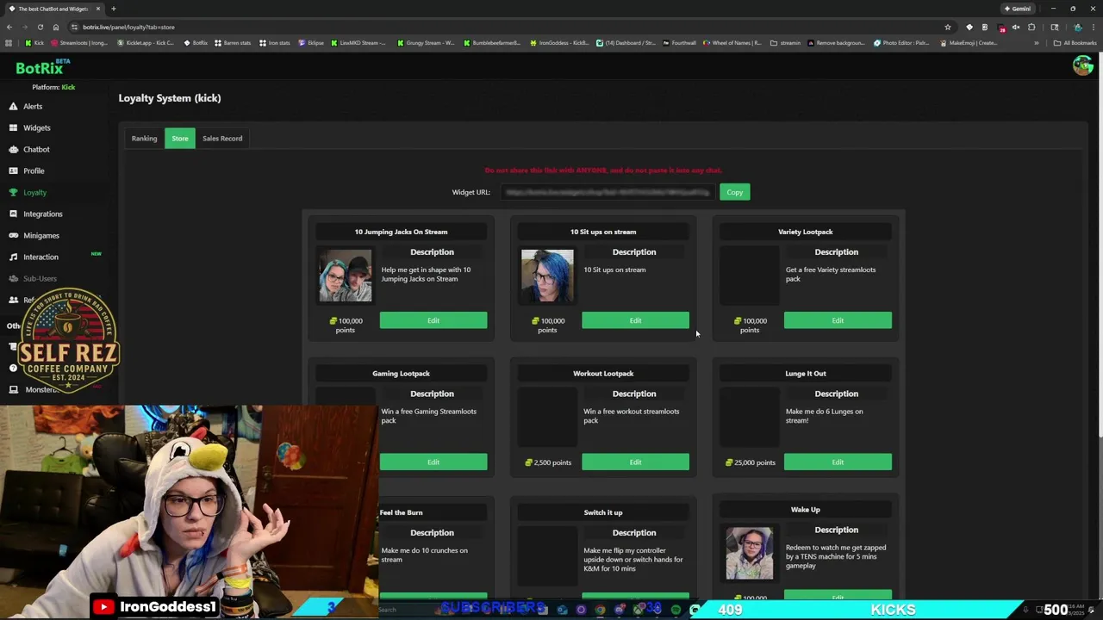Open the Iron stats bookmark
Screen dimensions: 1103x620
point(275,43)
